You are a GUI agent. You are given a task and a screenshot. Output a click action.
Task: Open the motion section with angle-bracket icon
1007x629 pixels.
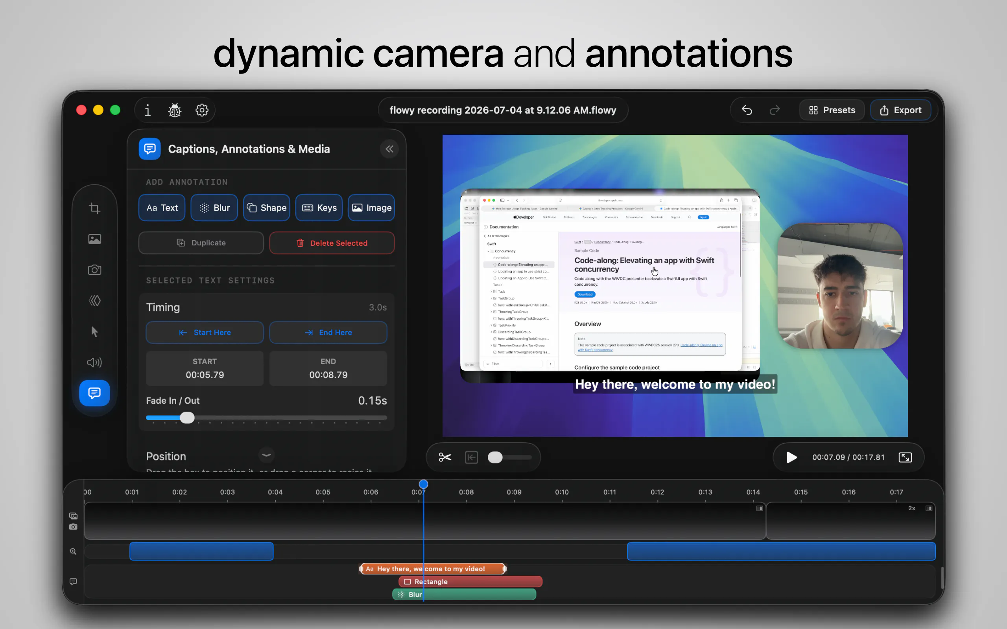(x=94, y=300)
